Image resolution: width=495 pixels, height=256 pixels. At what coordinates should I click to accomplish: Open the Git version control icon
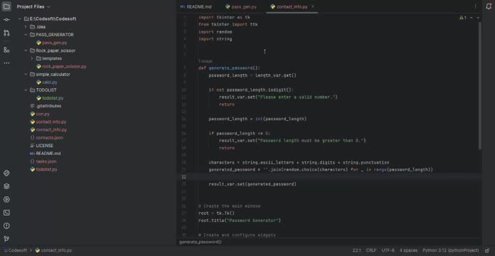pos(6,239)
